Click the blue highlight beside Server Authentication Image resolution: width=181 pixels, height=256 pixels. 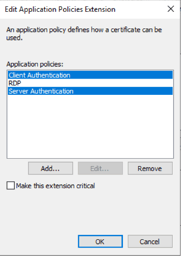coord(123,91)
